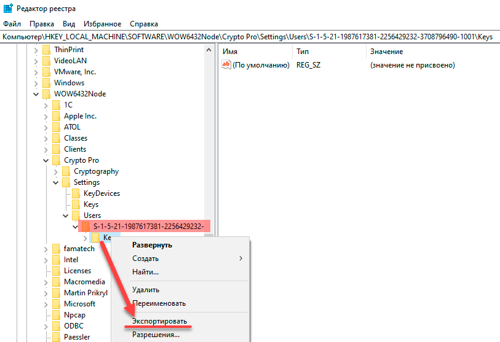The height and width of the screenshot is (342, 500).
Task: Choose Разрешения... in the context menu
Action: 156,335
